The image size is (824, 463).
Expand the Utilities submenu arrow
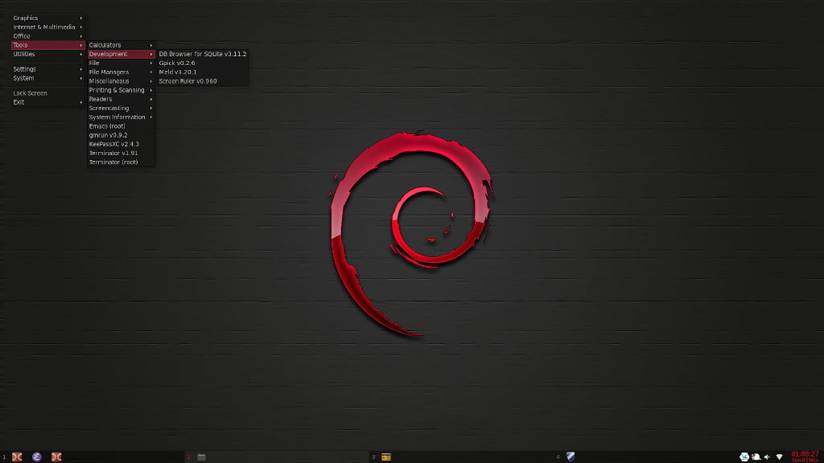pos(81,54)
